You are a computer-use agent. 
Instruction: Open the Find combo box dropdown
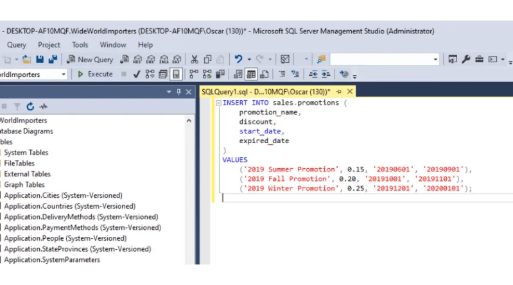[x=435, y=60]
